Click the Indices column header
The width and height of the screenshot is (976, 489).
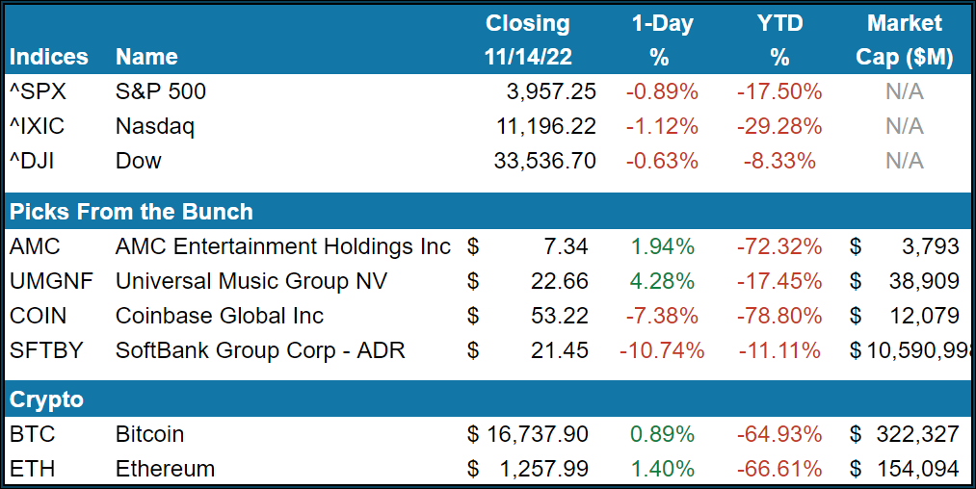click(x=50, y=57)
